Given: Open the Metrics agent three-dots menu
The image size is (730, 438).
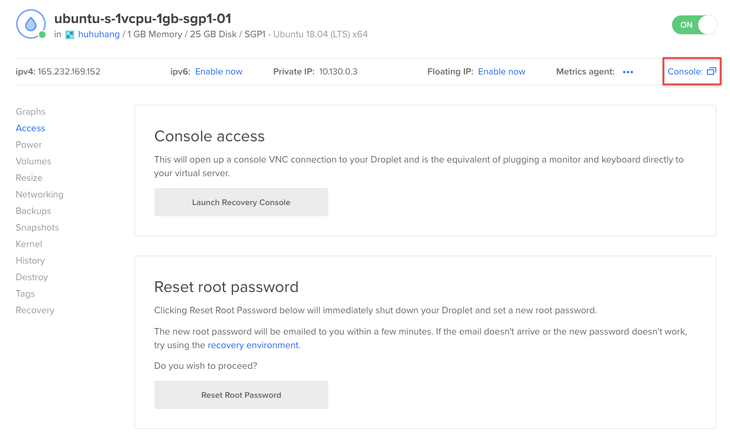Looking at the screenshot, I should click(628, 72).
